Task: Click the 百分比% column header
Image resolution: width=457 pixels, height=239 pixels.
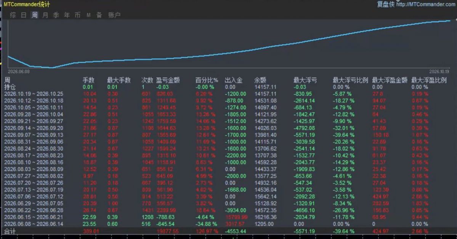Action: 207,80
